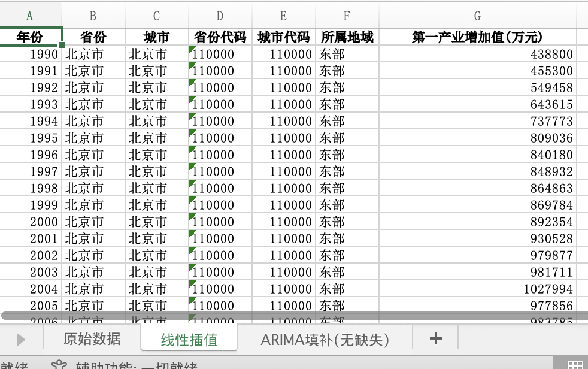Click the value 840180 cell
The width and height of the screenshot is (588, 369).
[x=477, y=155]
